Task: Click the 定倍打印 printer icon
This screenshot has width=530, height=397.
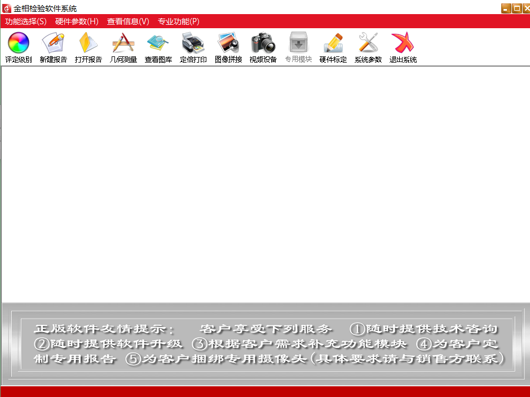Action: [193, 43]
